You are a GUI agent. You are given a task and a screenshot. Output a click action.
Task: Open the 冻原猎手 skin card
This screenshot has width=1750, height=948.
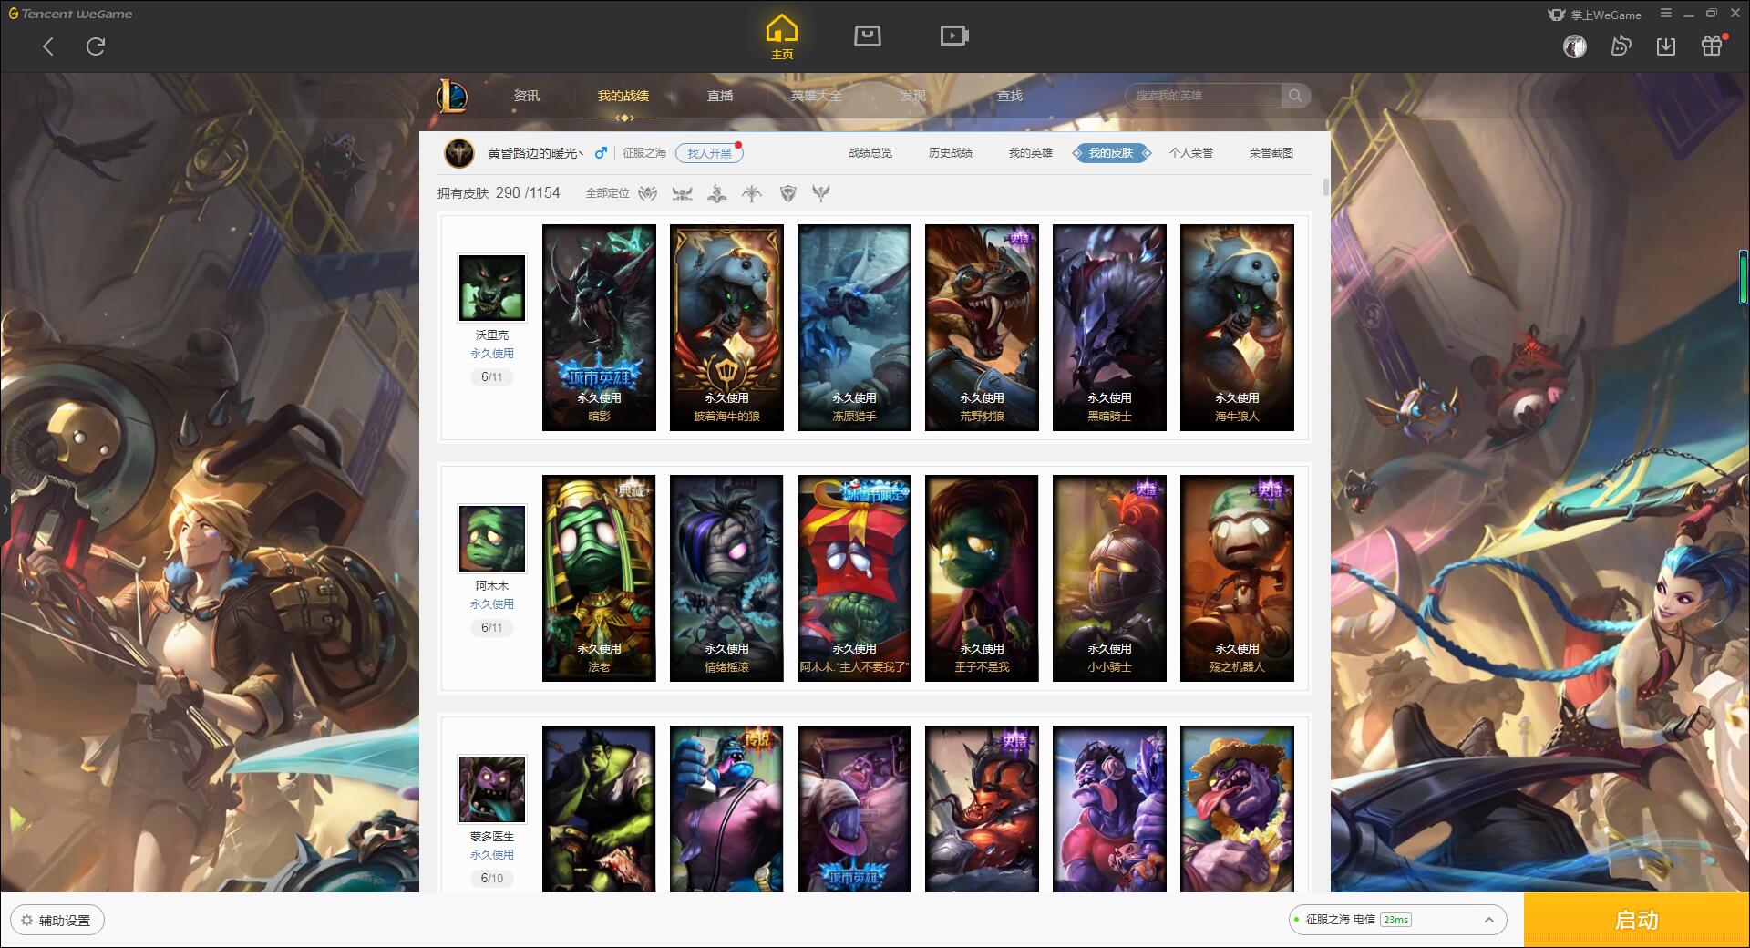pos(854,327)
